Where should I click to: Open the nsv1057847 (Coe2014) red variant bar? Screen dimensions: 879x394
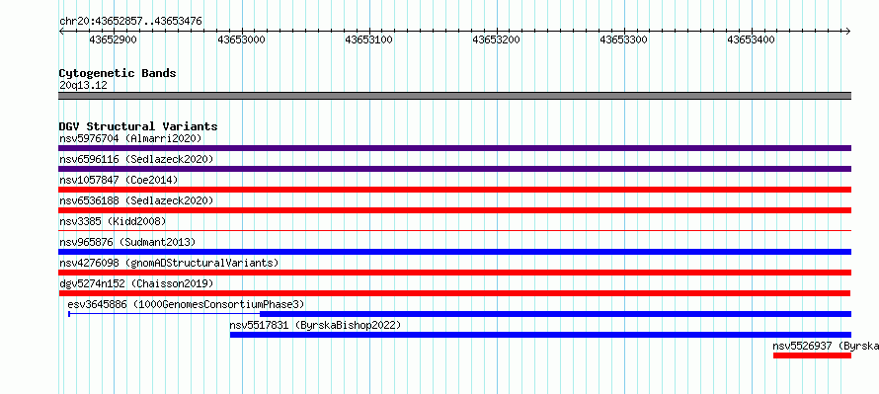point(454,190)
